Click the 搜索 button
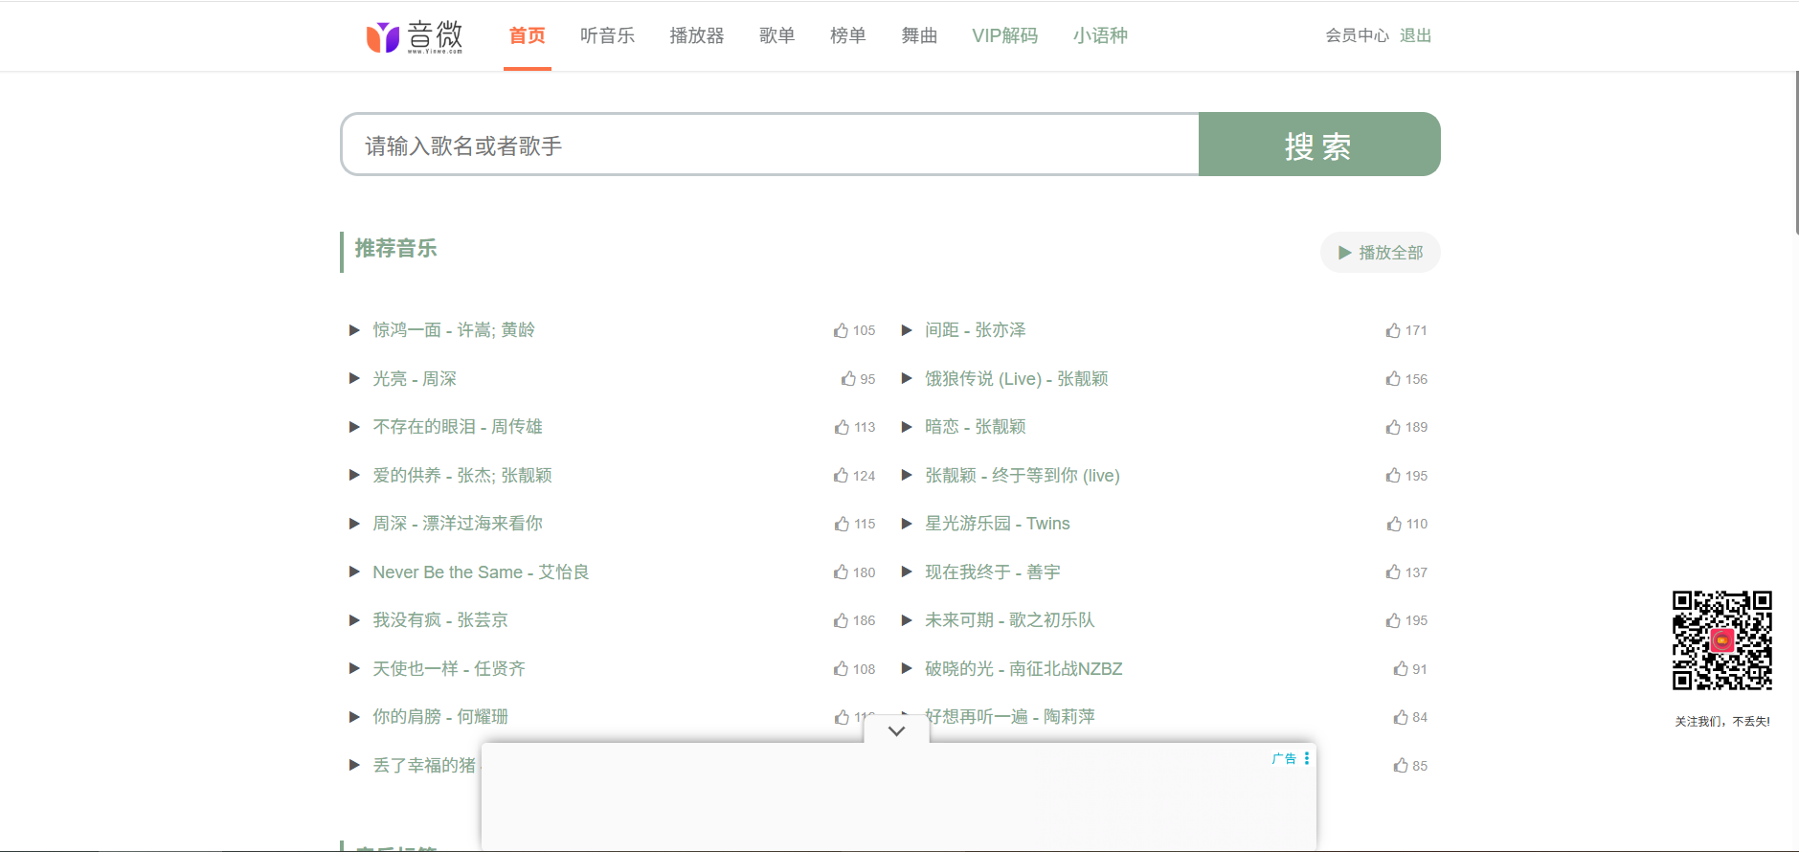 [1318, 145]
